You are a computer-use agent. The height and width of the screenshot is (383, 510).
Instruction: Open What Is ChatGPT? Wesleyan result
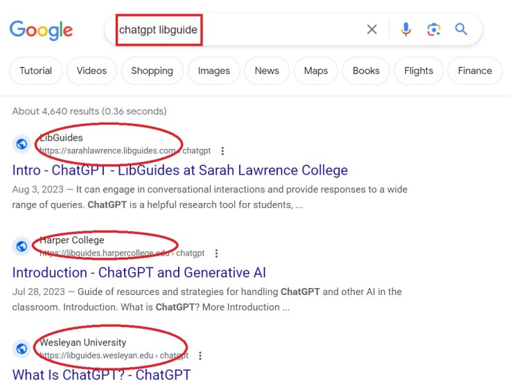coord(101,375)
